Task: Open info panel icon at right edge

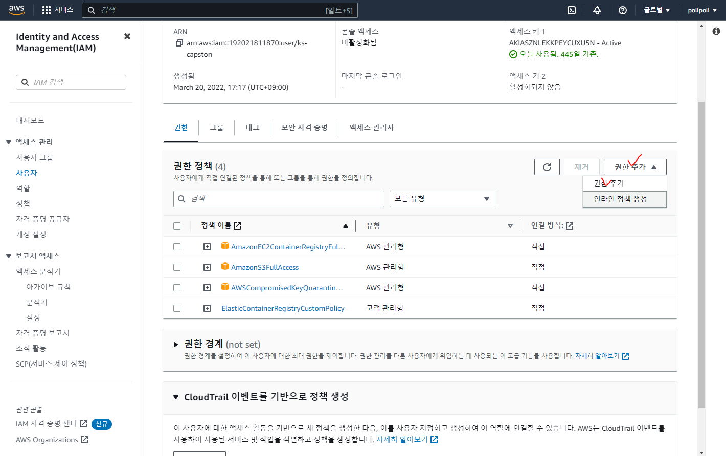Action: click(x=716, y=31)
